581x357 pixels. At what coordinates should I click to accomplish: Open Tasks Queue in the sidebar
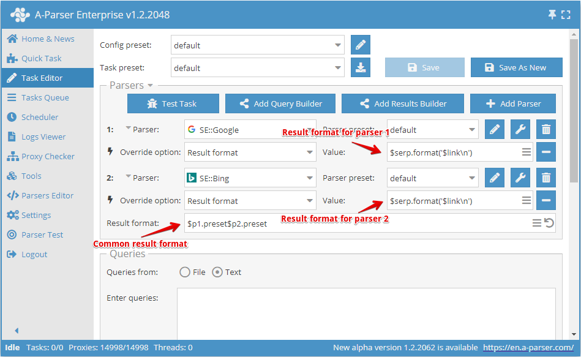(x=45, y=97)
